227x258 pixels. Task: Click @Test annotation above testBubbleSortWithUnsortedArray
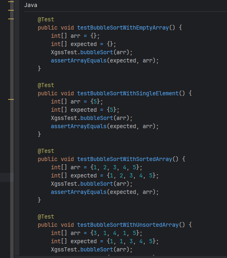click(46, 217)
